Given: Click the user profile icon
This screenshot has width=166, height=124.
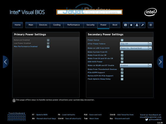Looking at the screenshot, I should (x=137, y=25).
